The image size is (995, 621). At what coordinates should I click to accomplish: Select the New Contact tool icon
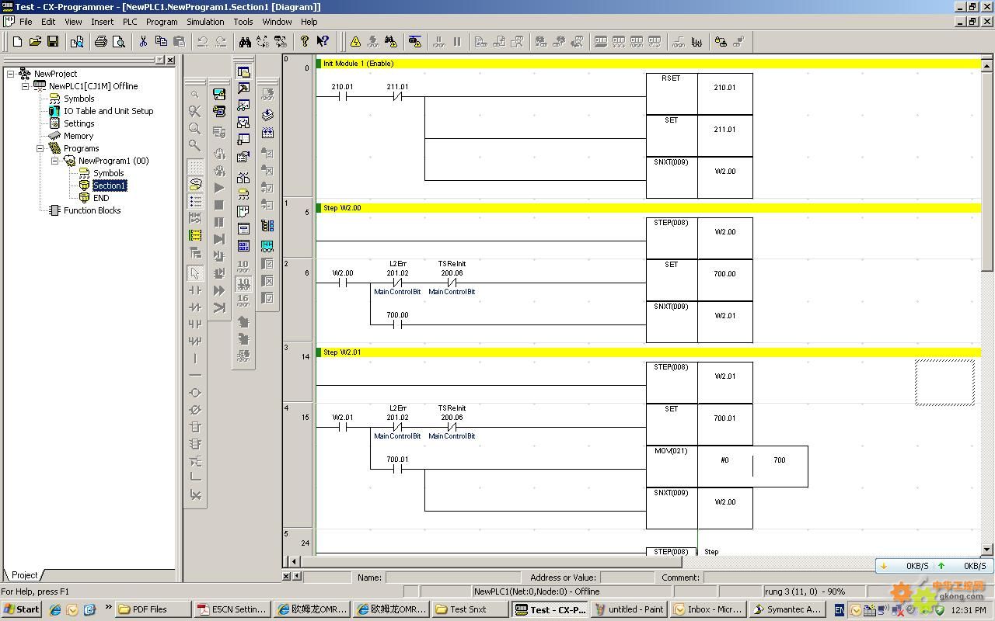tap(195, 290)
